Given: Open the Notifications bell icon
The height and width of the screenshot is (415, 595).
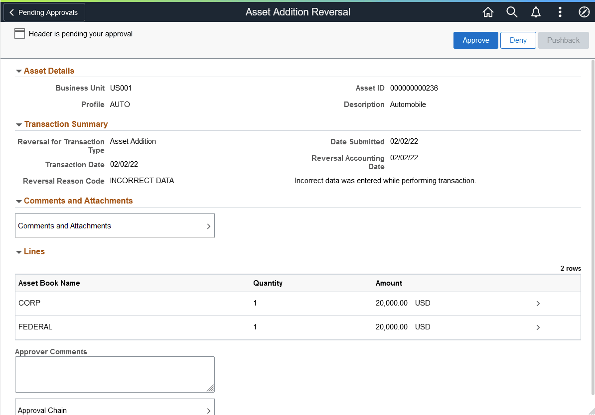Looking at the screenshot, I should coord(536,11).
